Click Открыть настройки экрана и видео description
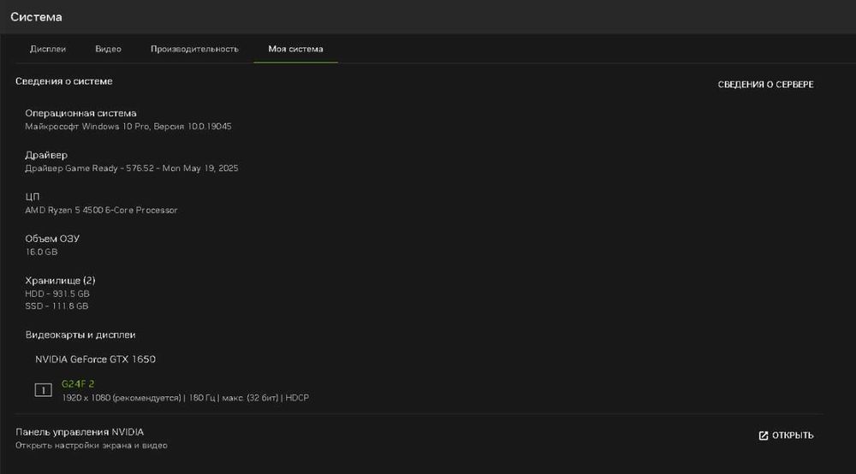856x474 pixels. tap(92, 446)
